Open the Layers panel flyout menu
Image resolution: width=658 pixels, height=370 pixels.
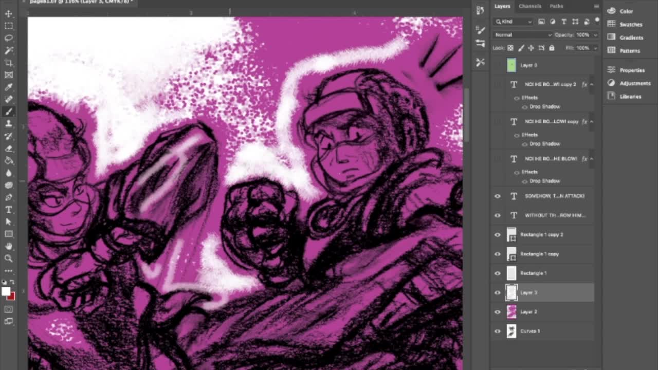point(596,6)
